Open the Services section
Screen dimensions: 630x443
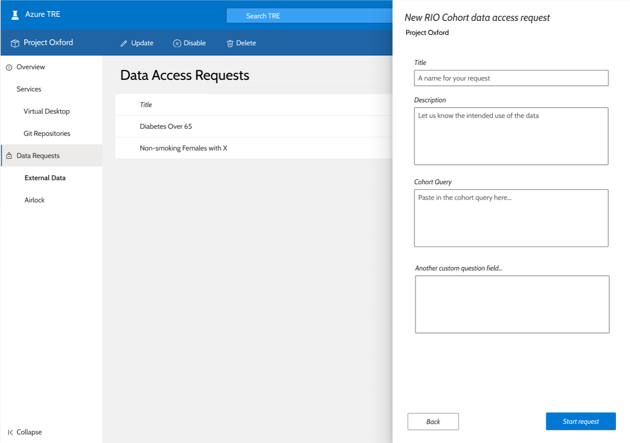(x=28, y=89)
